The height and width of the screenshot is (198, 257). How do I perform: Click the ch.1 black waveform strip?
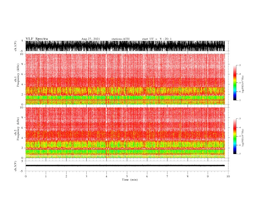(125, 46)
